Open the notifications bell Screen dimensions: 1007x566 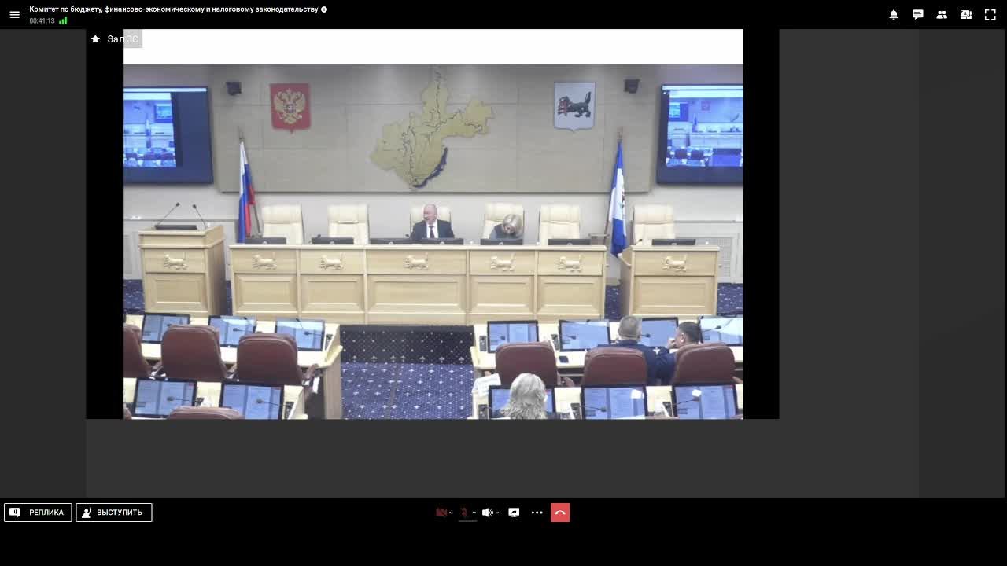[x=894, y=14]
